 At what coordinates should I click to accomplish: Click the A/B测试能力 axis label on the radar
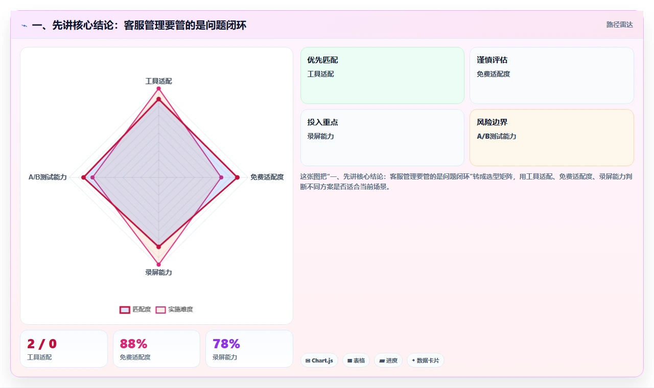[48, 177]
